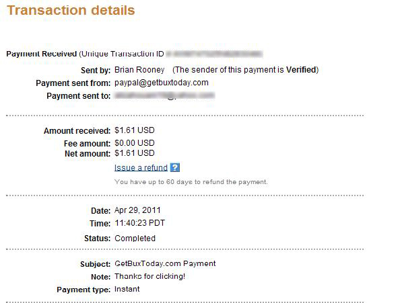400x303 pixels.
Task: Click the 60 days refund notice text
Action: 191,182
